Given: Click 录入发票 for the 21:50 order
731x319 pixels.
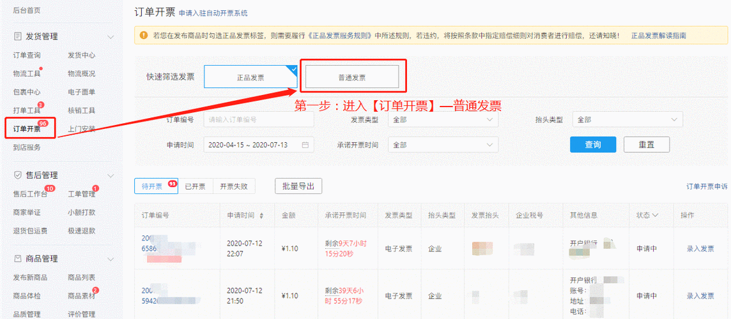Looking at the screenshot, I should coord(700,295).
